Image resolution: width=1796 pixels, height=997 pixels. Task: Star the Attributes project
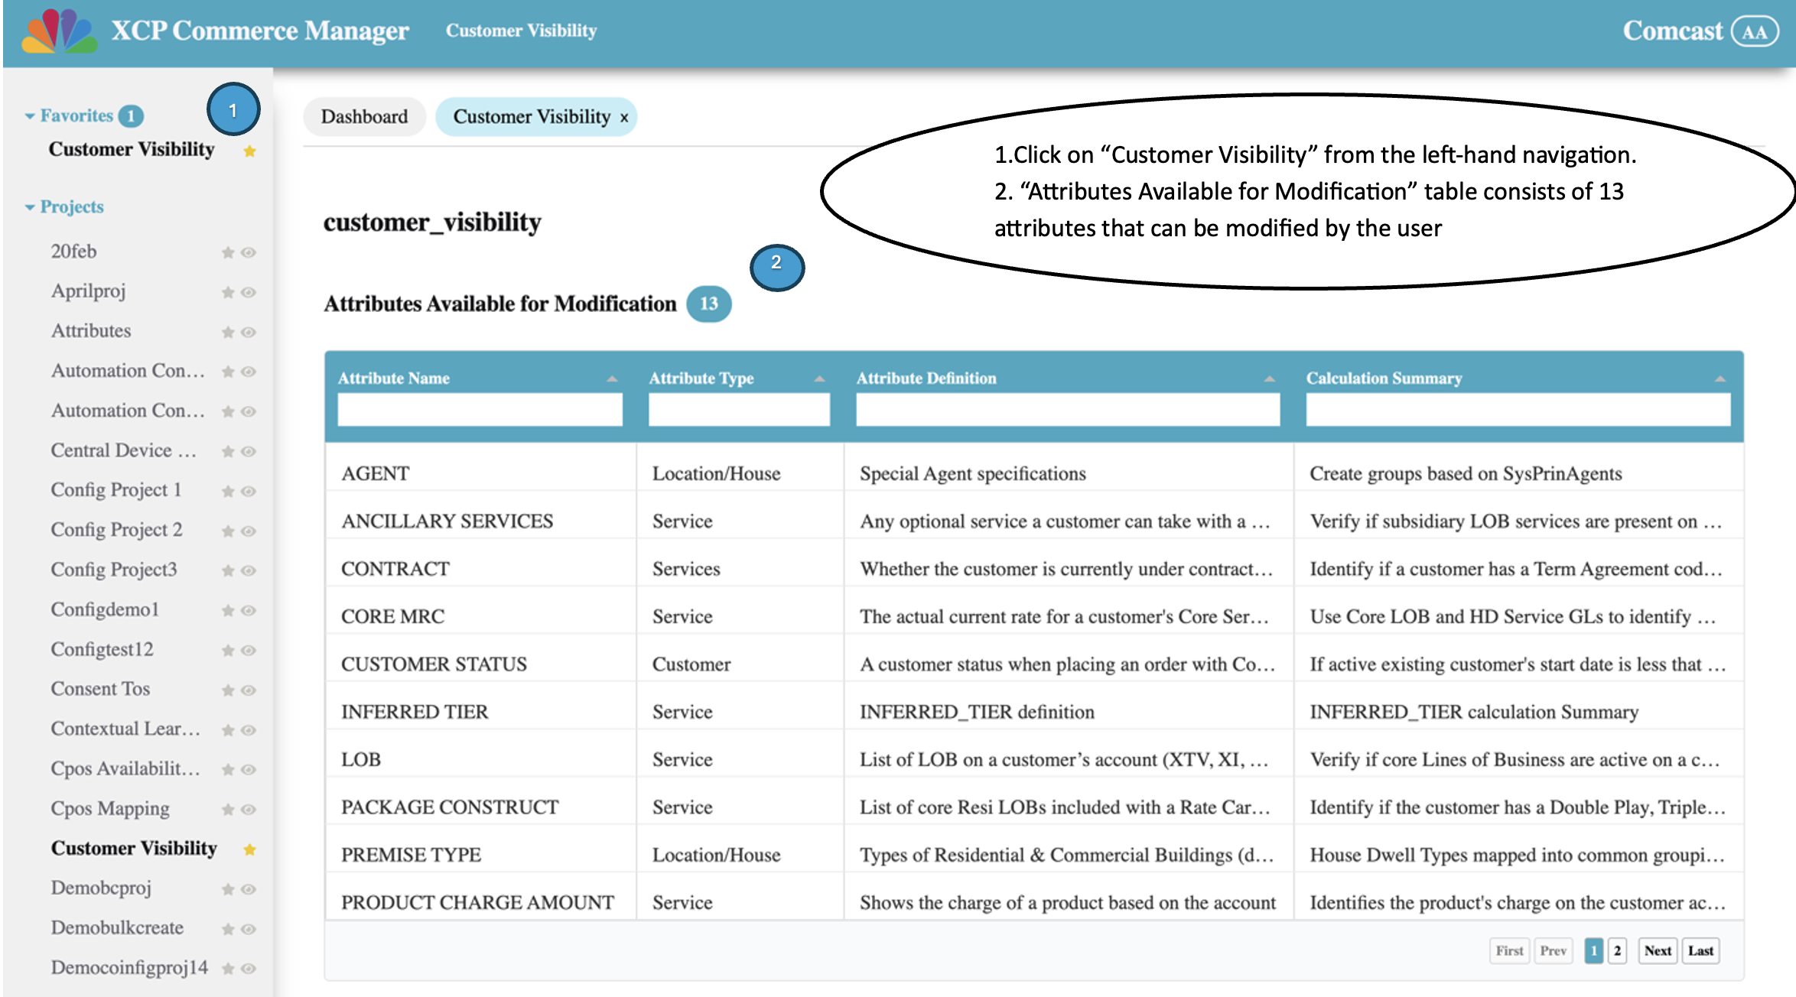tap(227, 332)
